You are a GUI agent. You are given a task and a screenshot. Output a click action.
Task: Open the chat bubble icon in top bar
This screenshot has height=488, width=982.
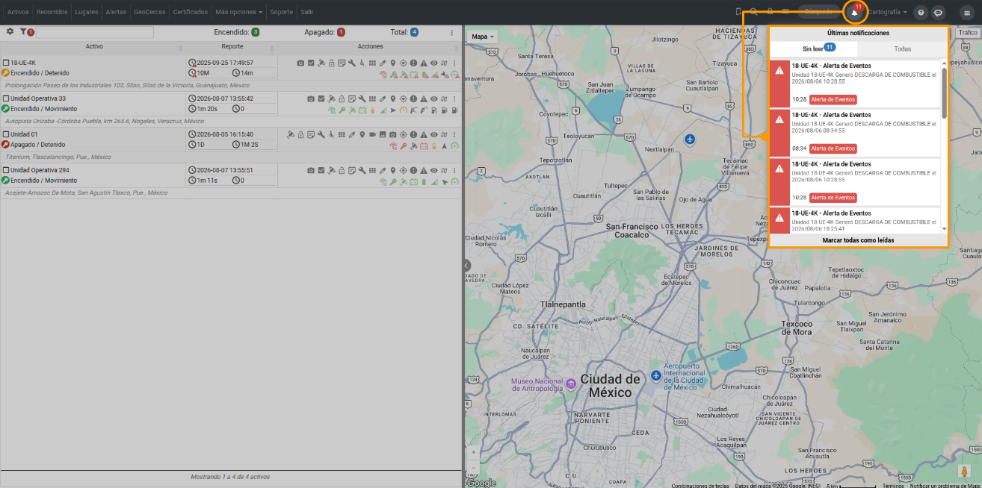tap(938, 13)
